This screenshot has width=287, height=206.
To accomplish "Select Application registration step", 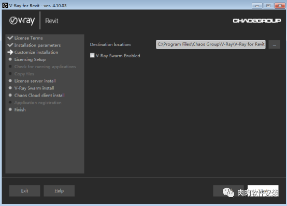I will (38, 103).
